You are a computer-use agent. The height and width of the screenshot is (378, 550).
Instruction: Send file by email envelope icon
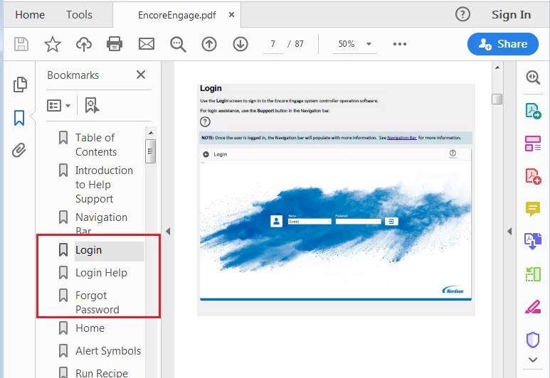point(147,44)
